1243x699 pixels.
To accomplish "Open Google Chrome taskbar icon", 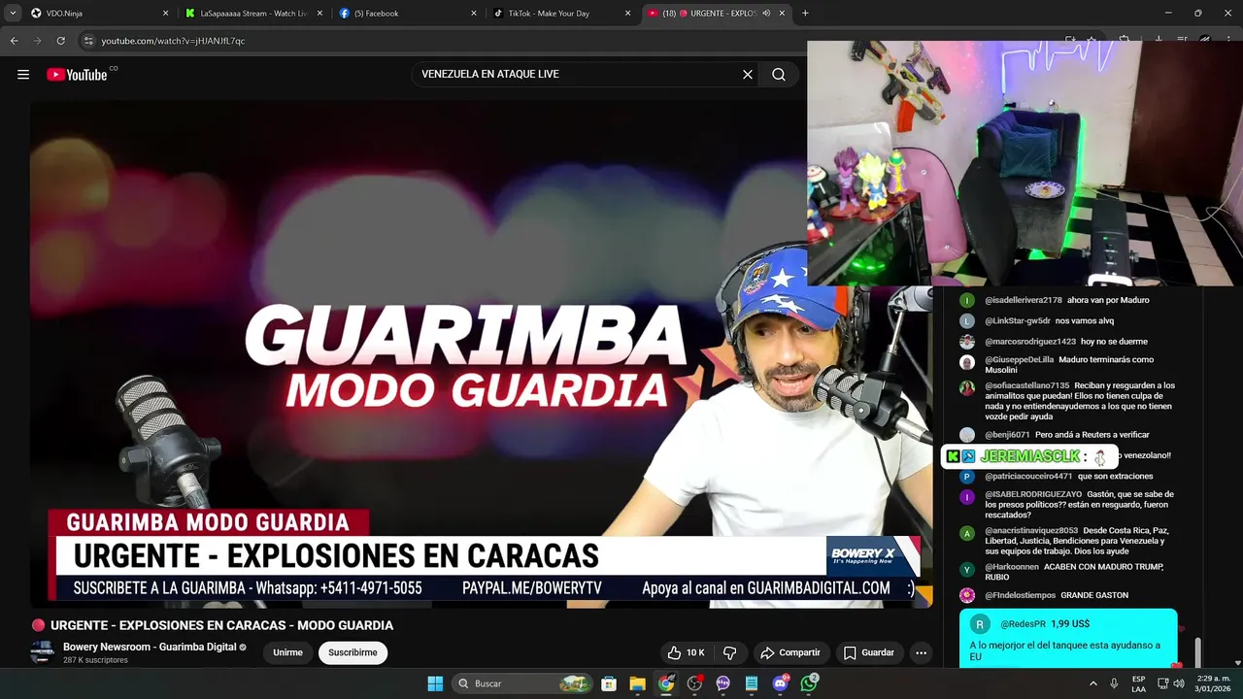I will [x=666, y=683].
